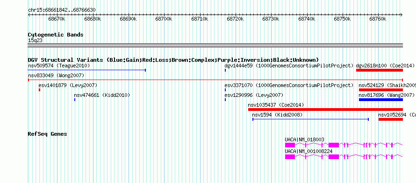Click the 68720k ruler tick label

tap(235, 19)
